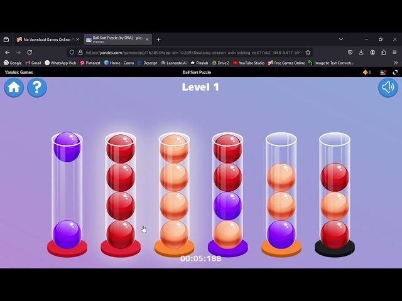Go forward to the next page
This screenshot has height=301, width=402.
[18, 52]
